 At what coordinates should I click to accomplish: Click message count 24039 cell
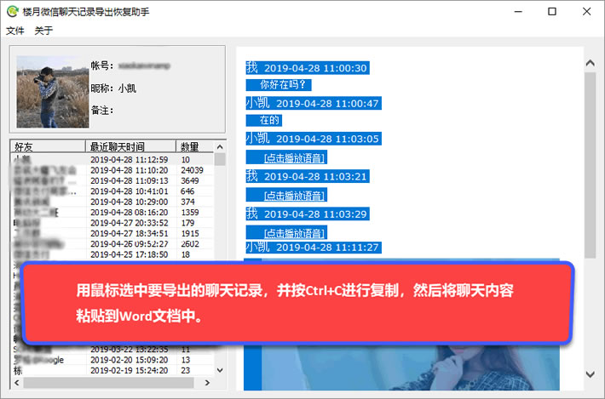coord(192,170)
